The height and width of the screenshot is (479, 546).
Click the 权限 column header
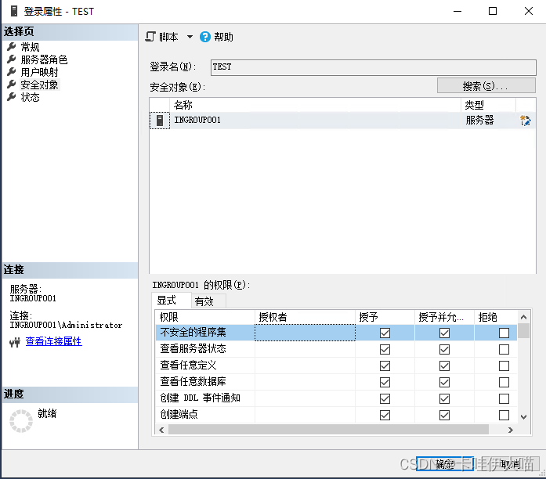point(205,317)
